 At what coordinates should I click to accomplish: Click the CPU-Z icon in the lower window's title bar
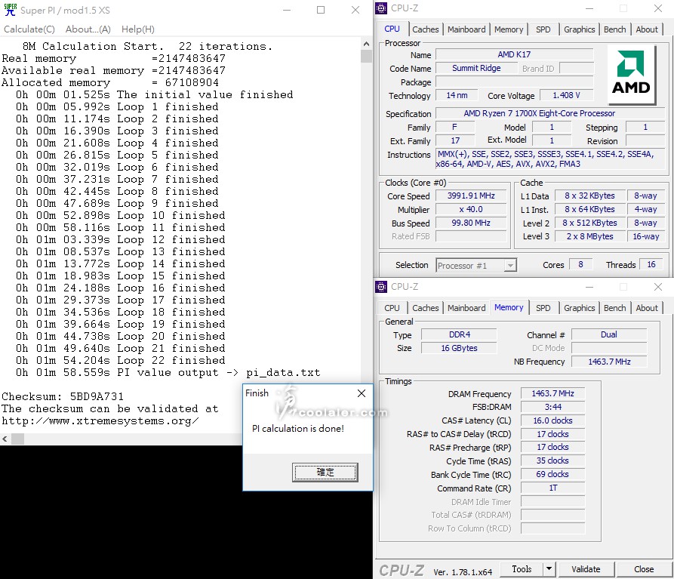click(x=381, y=287)
